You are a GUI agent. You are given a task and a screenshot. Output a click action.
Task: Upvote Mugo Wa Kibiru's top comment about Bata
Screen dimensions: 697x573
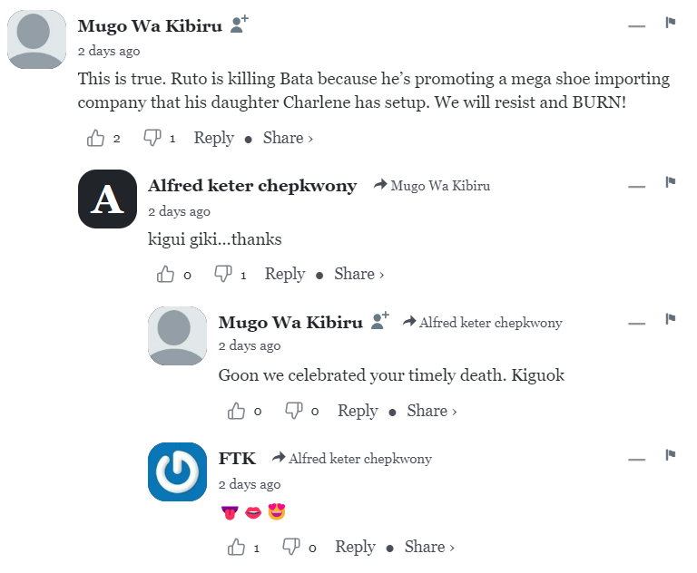[96, 139]
